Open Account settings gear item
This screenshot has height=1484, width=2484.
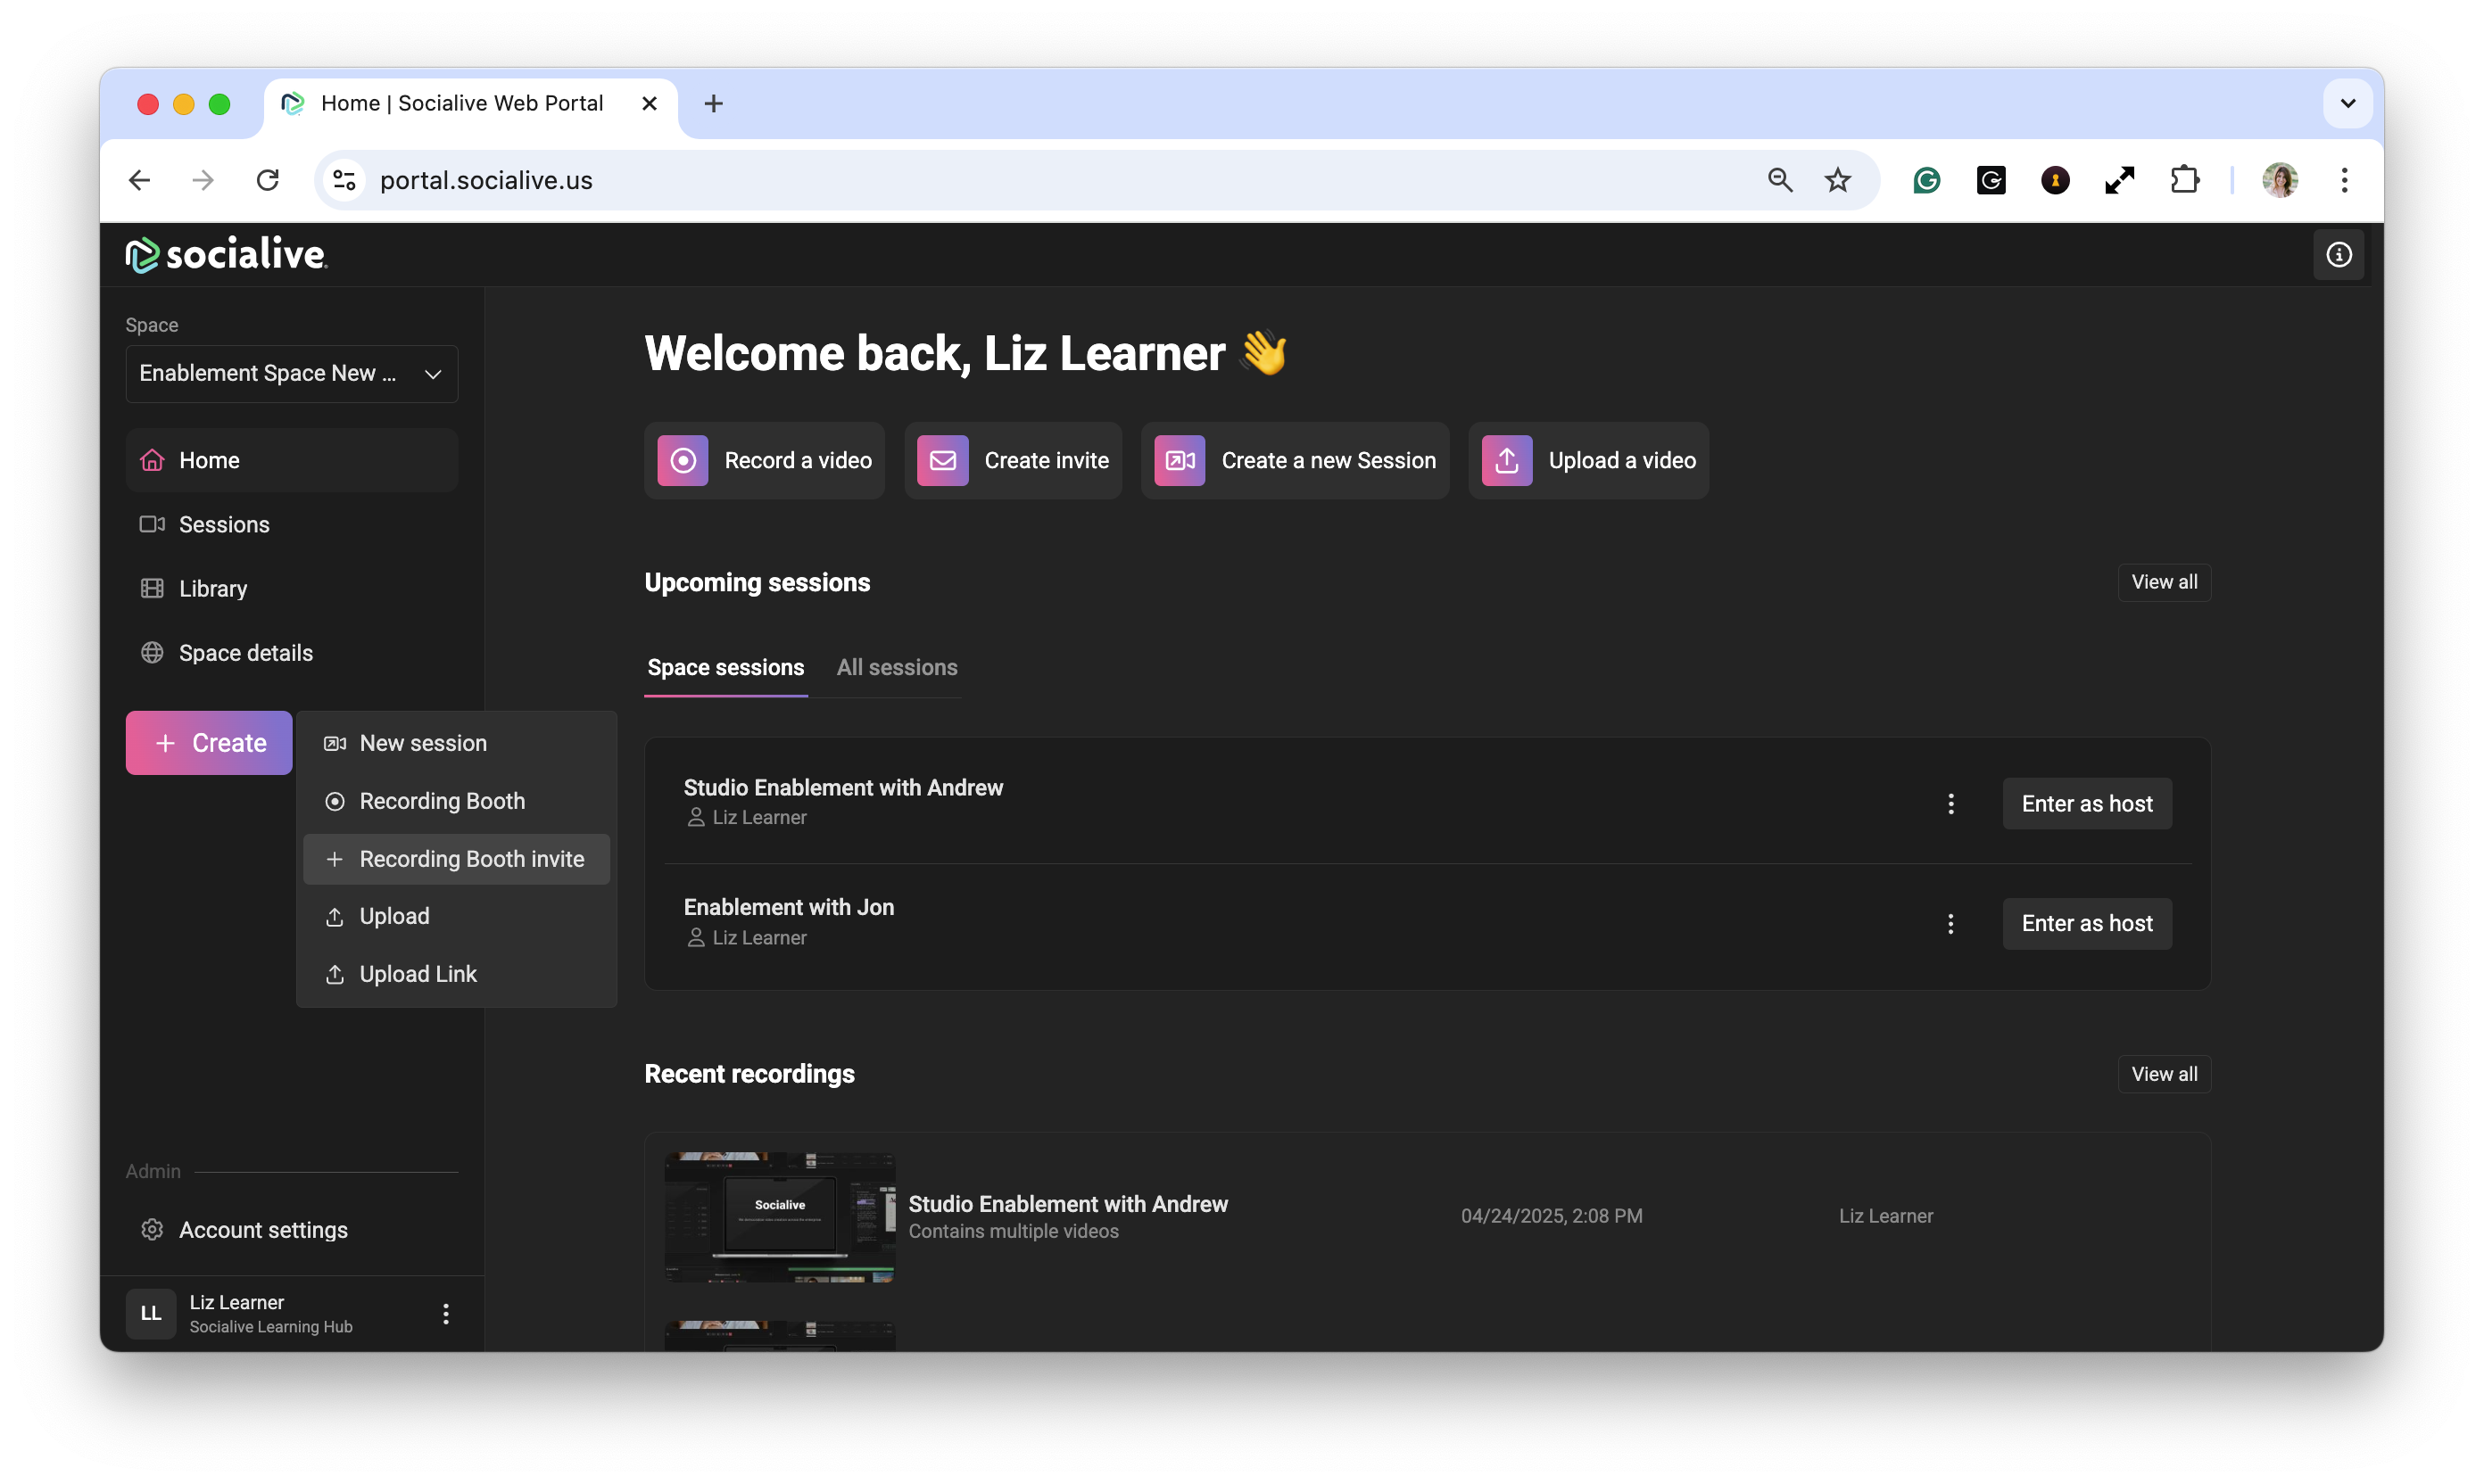click(262, 1230)
